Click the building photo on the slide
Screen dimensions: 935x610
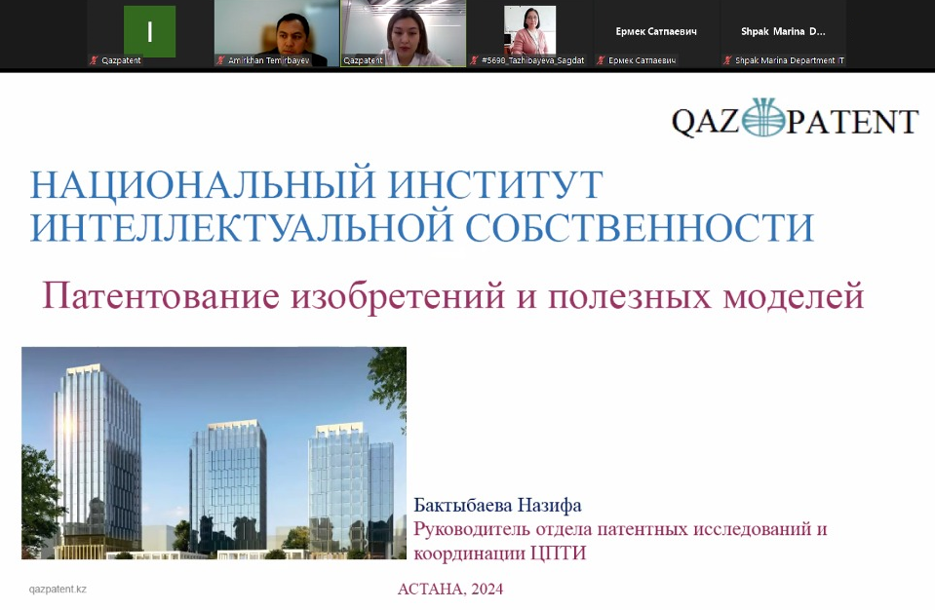(214, 452)
